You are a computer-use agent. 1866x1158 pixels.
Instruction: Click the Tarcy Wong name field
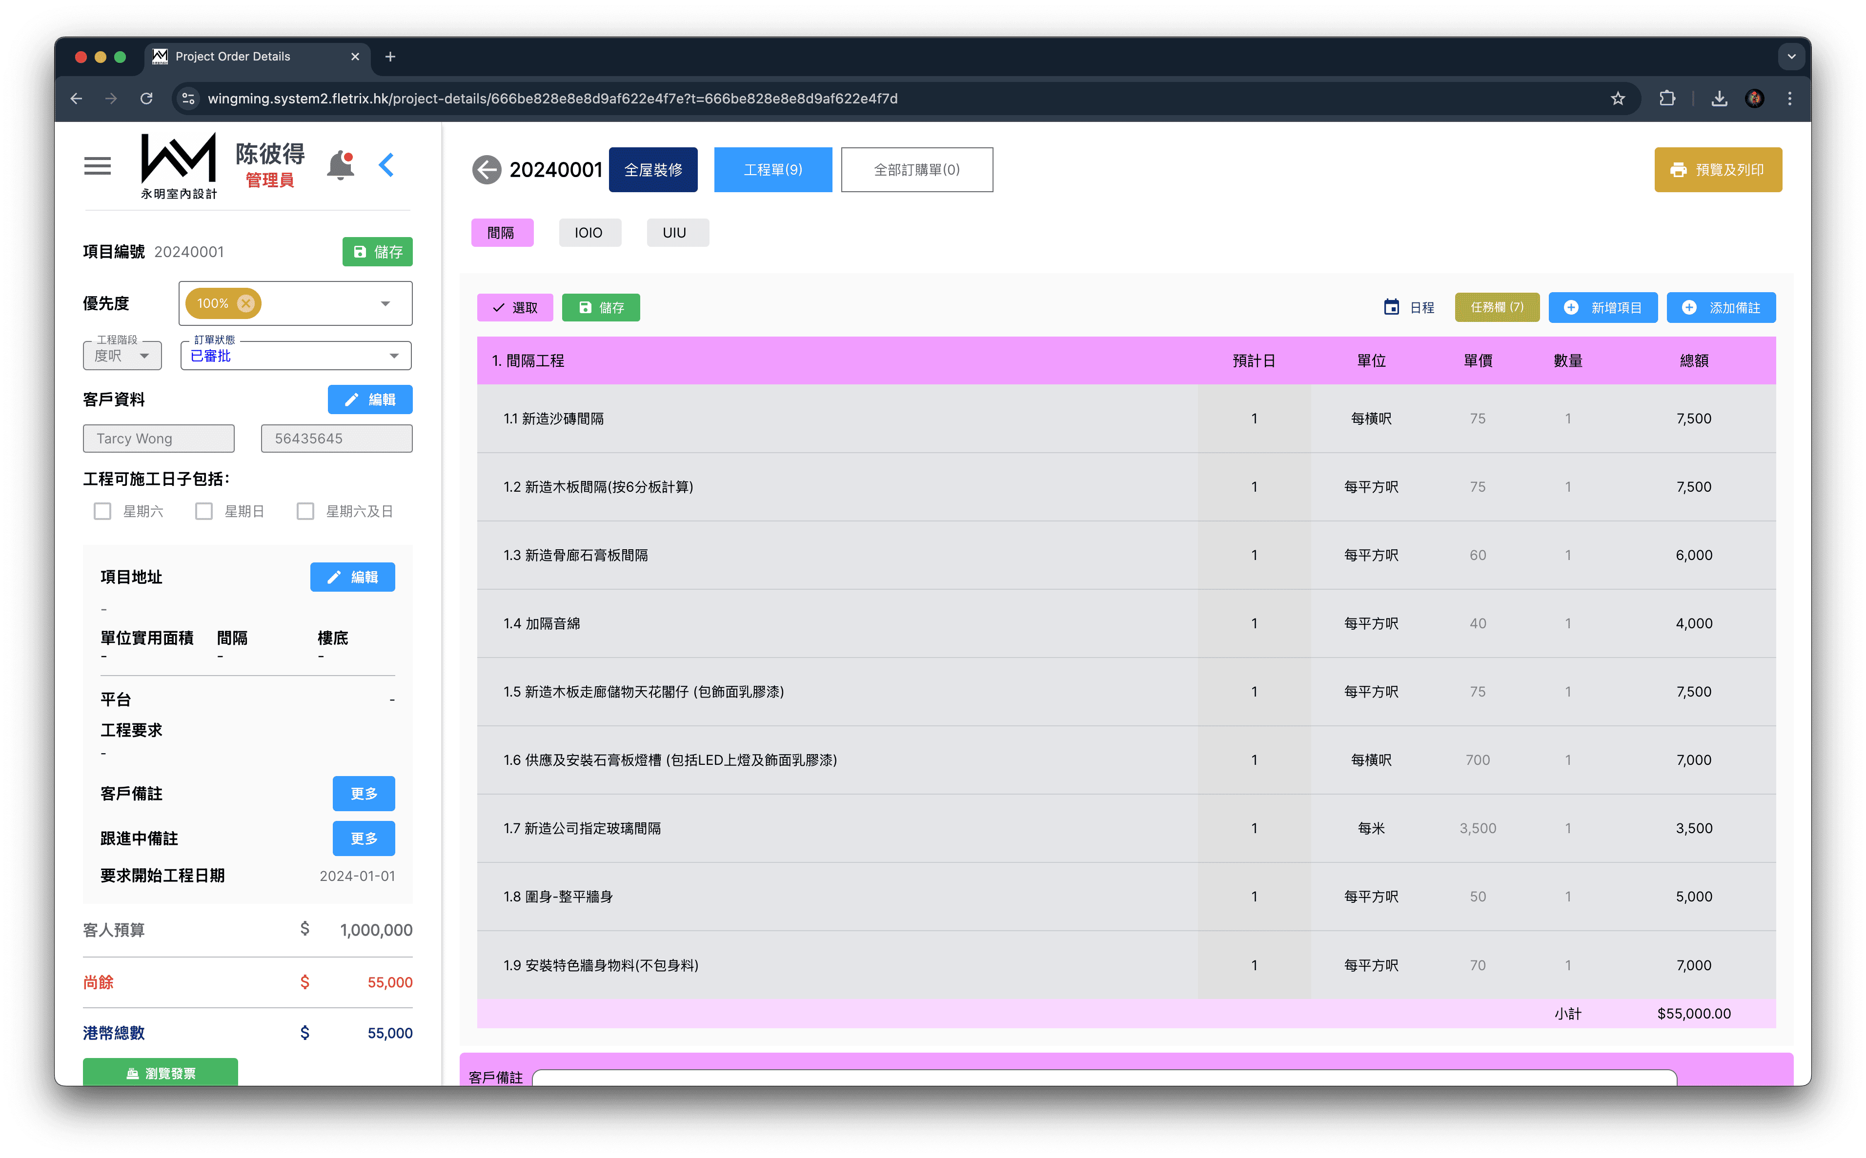coord(159,439)
